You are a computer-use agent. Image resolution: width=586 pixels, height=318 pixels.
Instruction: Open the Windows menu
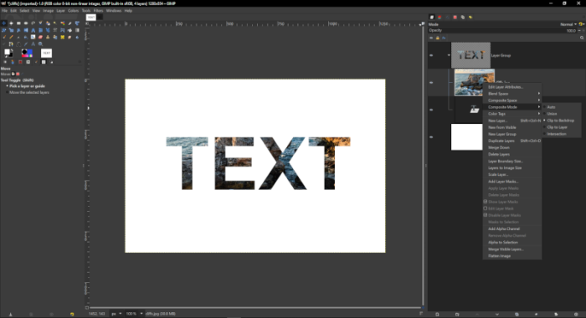coord(114,11)
